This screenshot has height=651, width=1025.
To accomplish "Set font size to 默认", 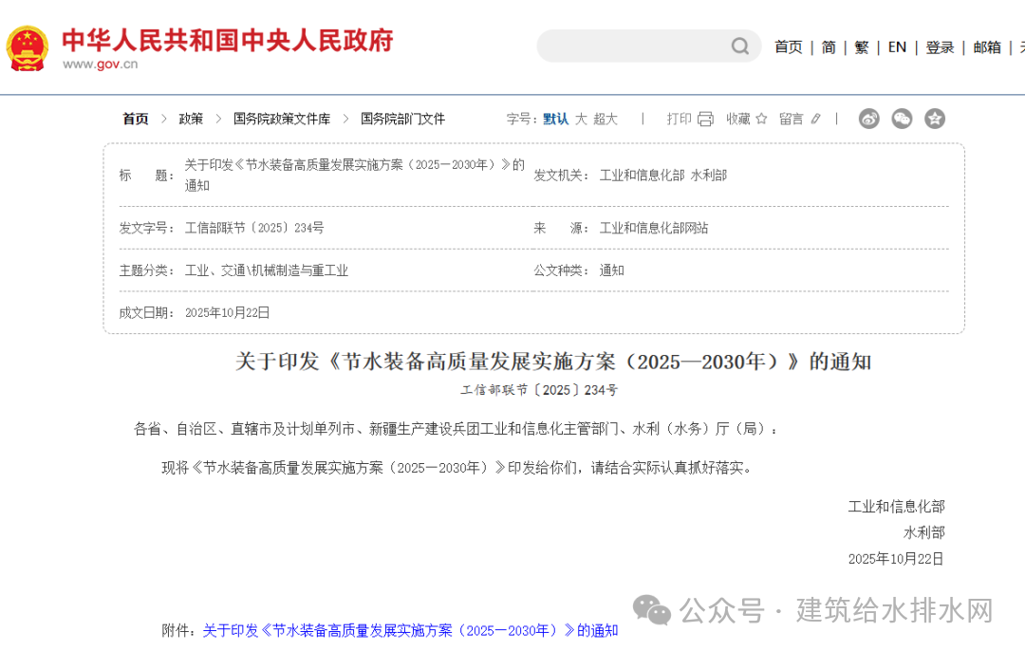I will pyautogui.click(x=555, y=119).
